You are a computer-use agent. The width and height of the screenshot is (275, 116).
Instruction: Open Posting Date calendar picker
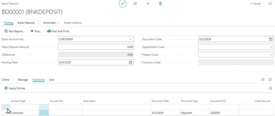[x=131, y=62]
